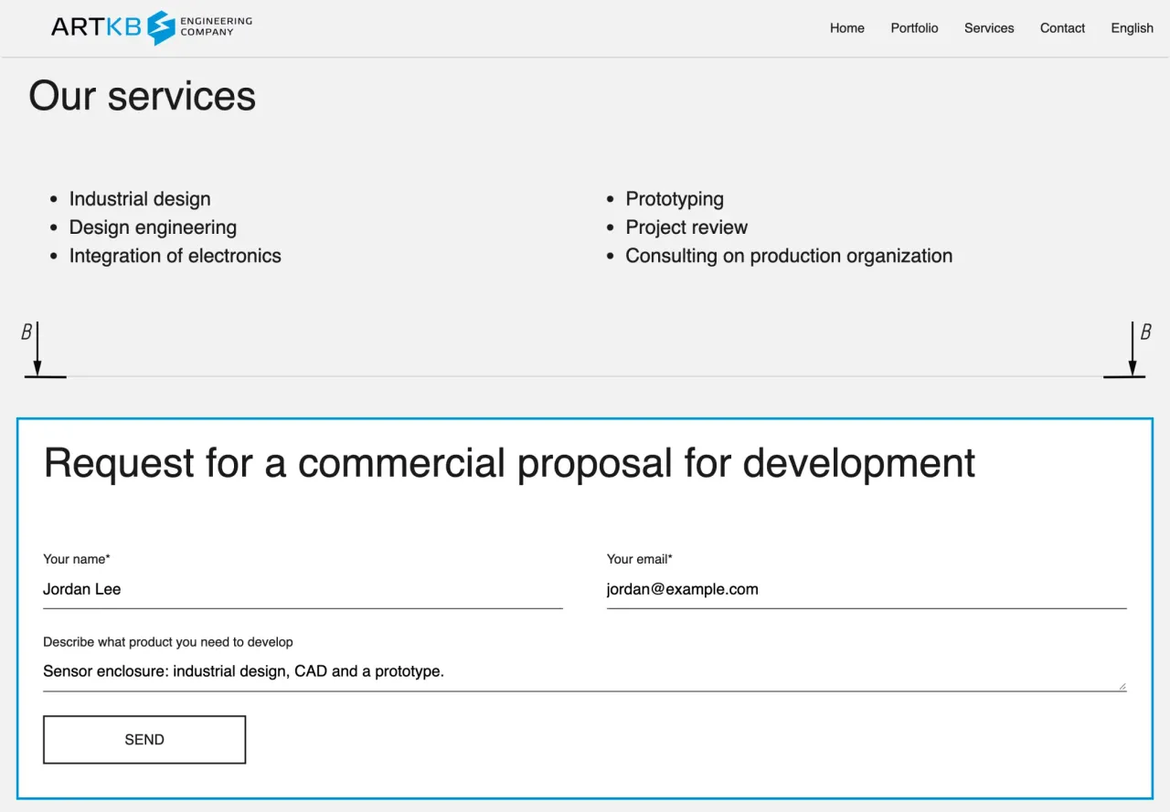Image resolution: width=1170 pixels, height=812 pixels.
Task: Go to the Portfolio page
Action: click(x=914, y=28)
